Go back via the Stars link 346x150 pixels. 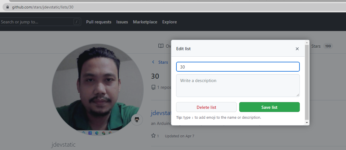tap(163, 62)
